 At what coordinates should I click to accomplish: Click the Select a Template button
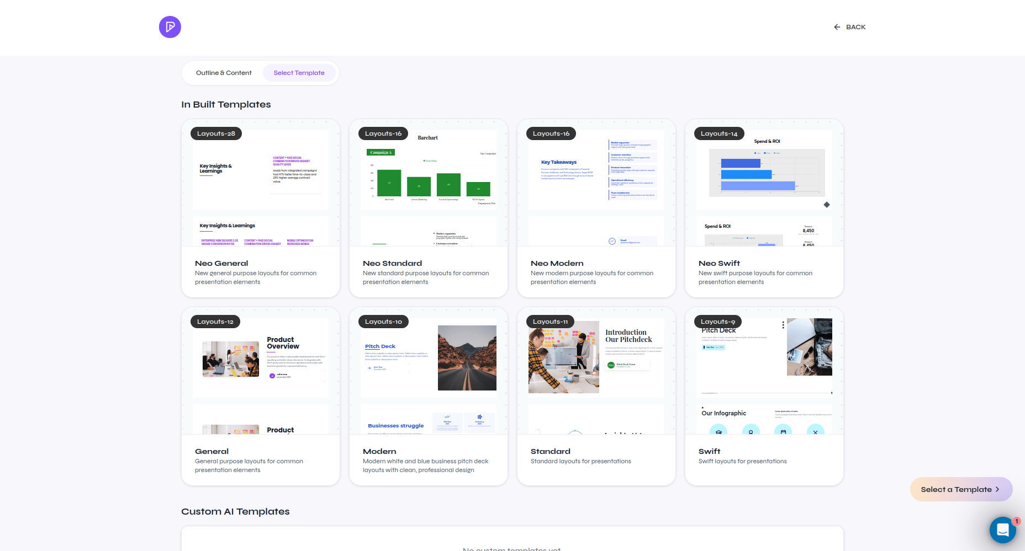961,489
